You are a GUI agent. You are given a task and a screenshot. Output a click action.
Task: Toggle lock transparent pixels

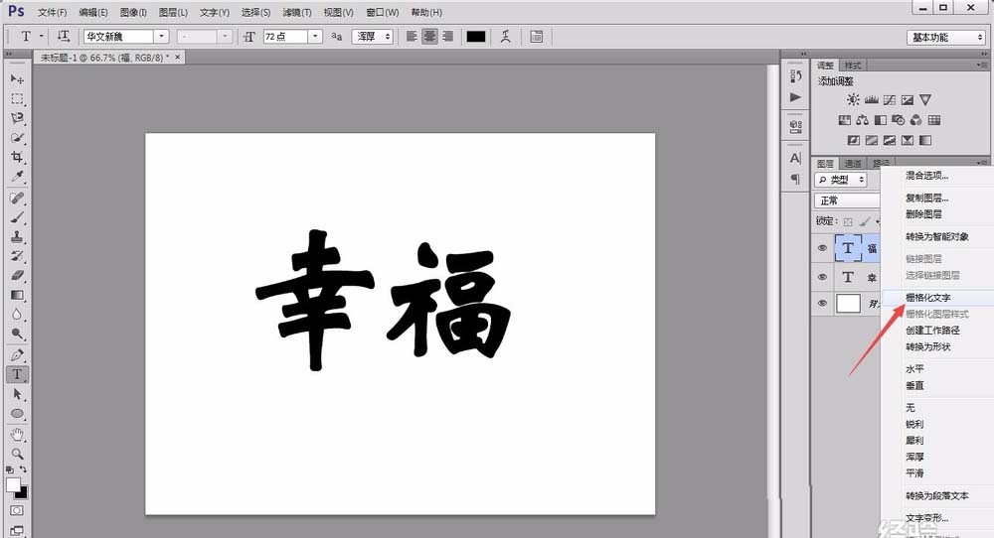point(848,221)
